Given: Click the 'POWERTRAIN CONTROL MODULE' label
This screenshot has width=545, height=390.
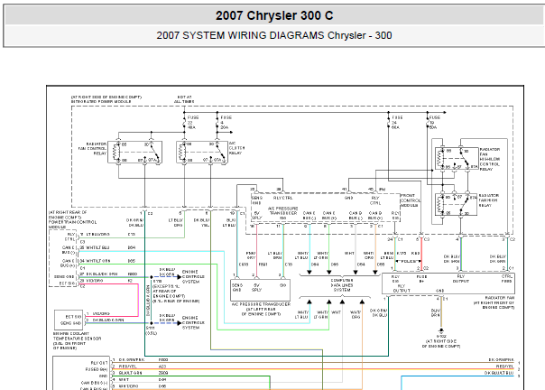Looking at the screenshot, I should [73, 225].
